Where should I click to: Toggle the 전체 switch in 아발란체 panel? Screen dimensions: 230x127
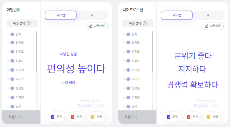tap(11, 34)
